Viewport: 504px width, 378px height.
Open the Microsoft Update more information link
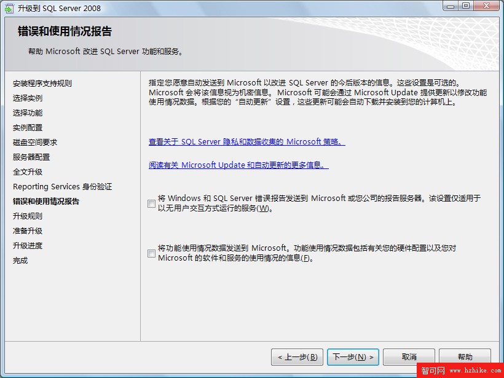tap(238, 165)
